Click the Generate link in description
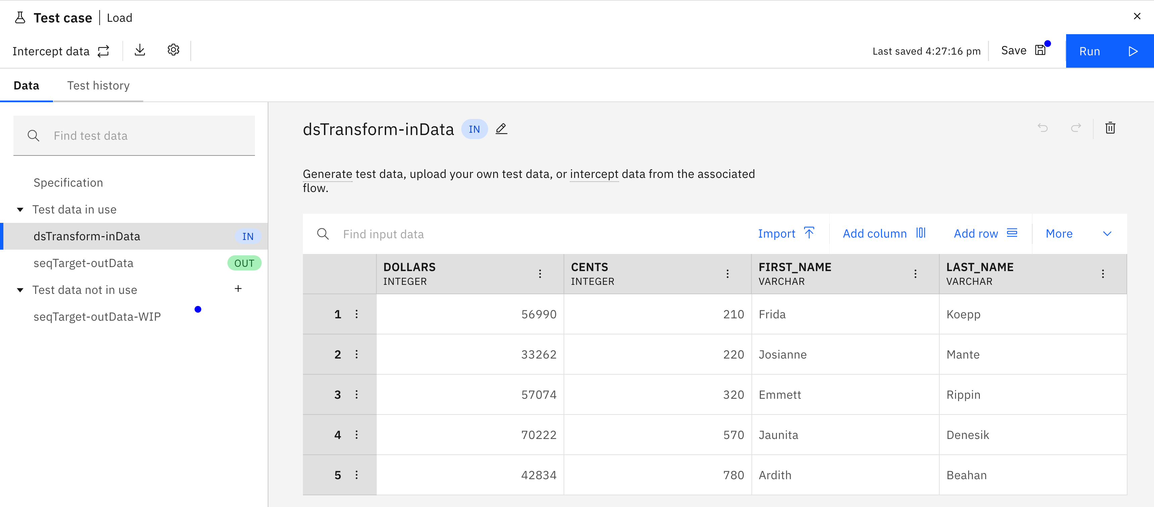1154x507 pixels. (x=327, y=174)
